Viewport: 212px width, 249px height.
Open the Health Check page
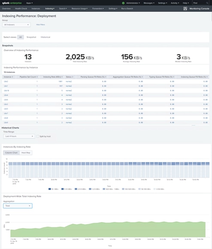(x=21, y=9)
